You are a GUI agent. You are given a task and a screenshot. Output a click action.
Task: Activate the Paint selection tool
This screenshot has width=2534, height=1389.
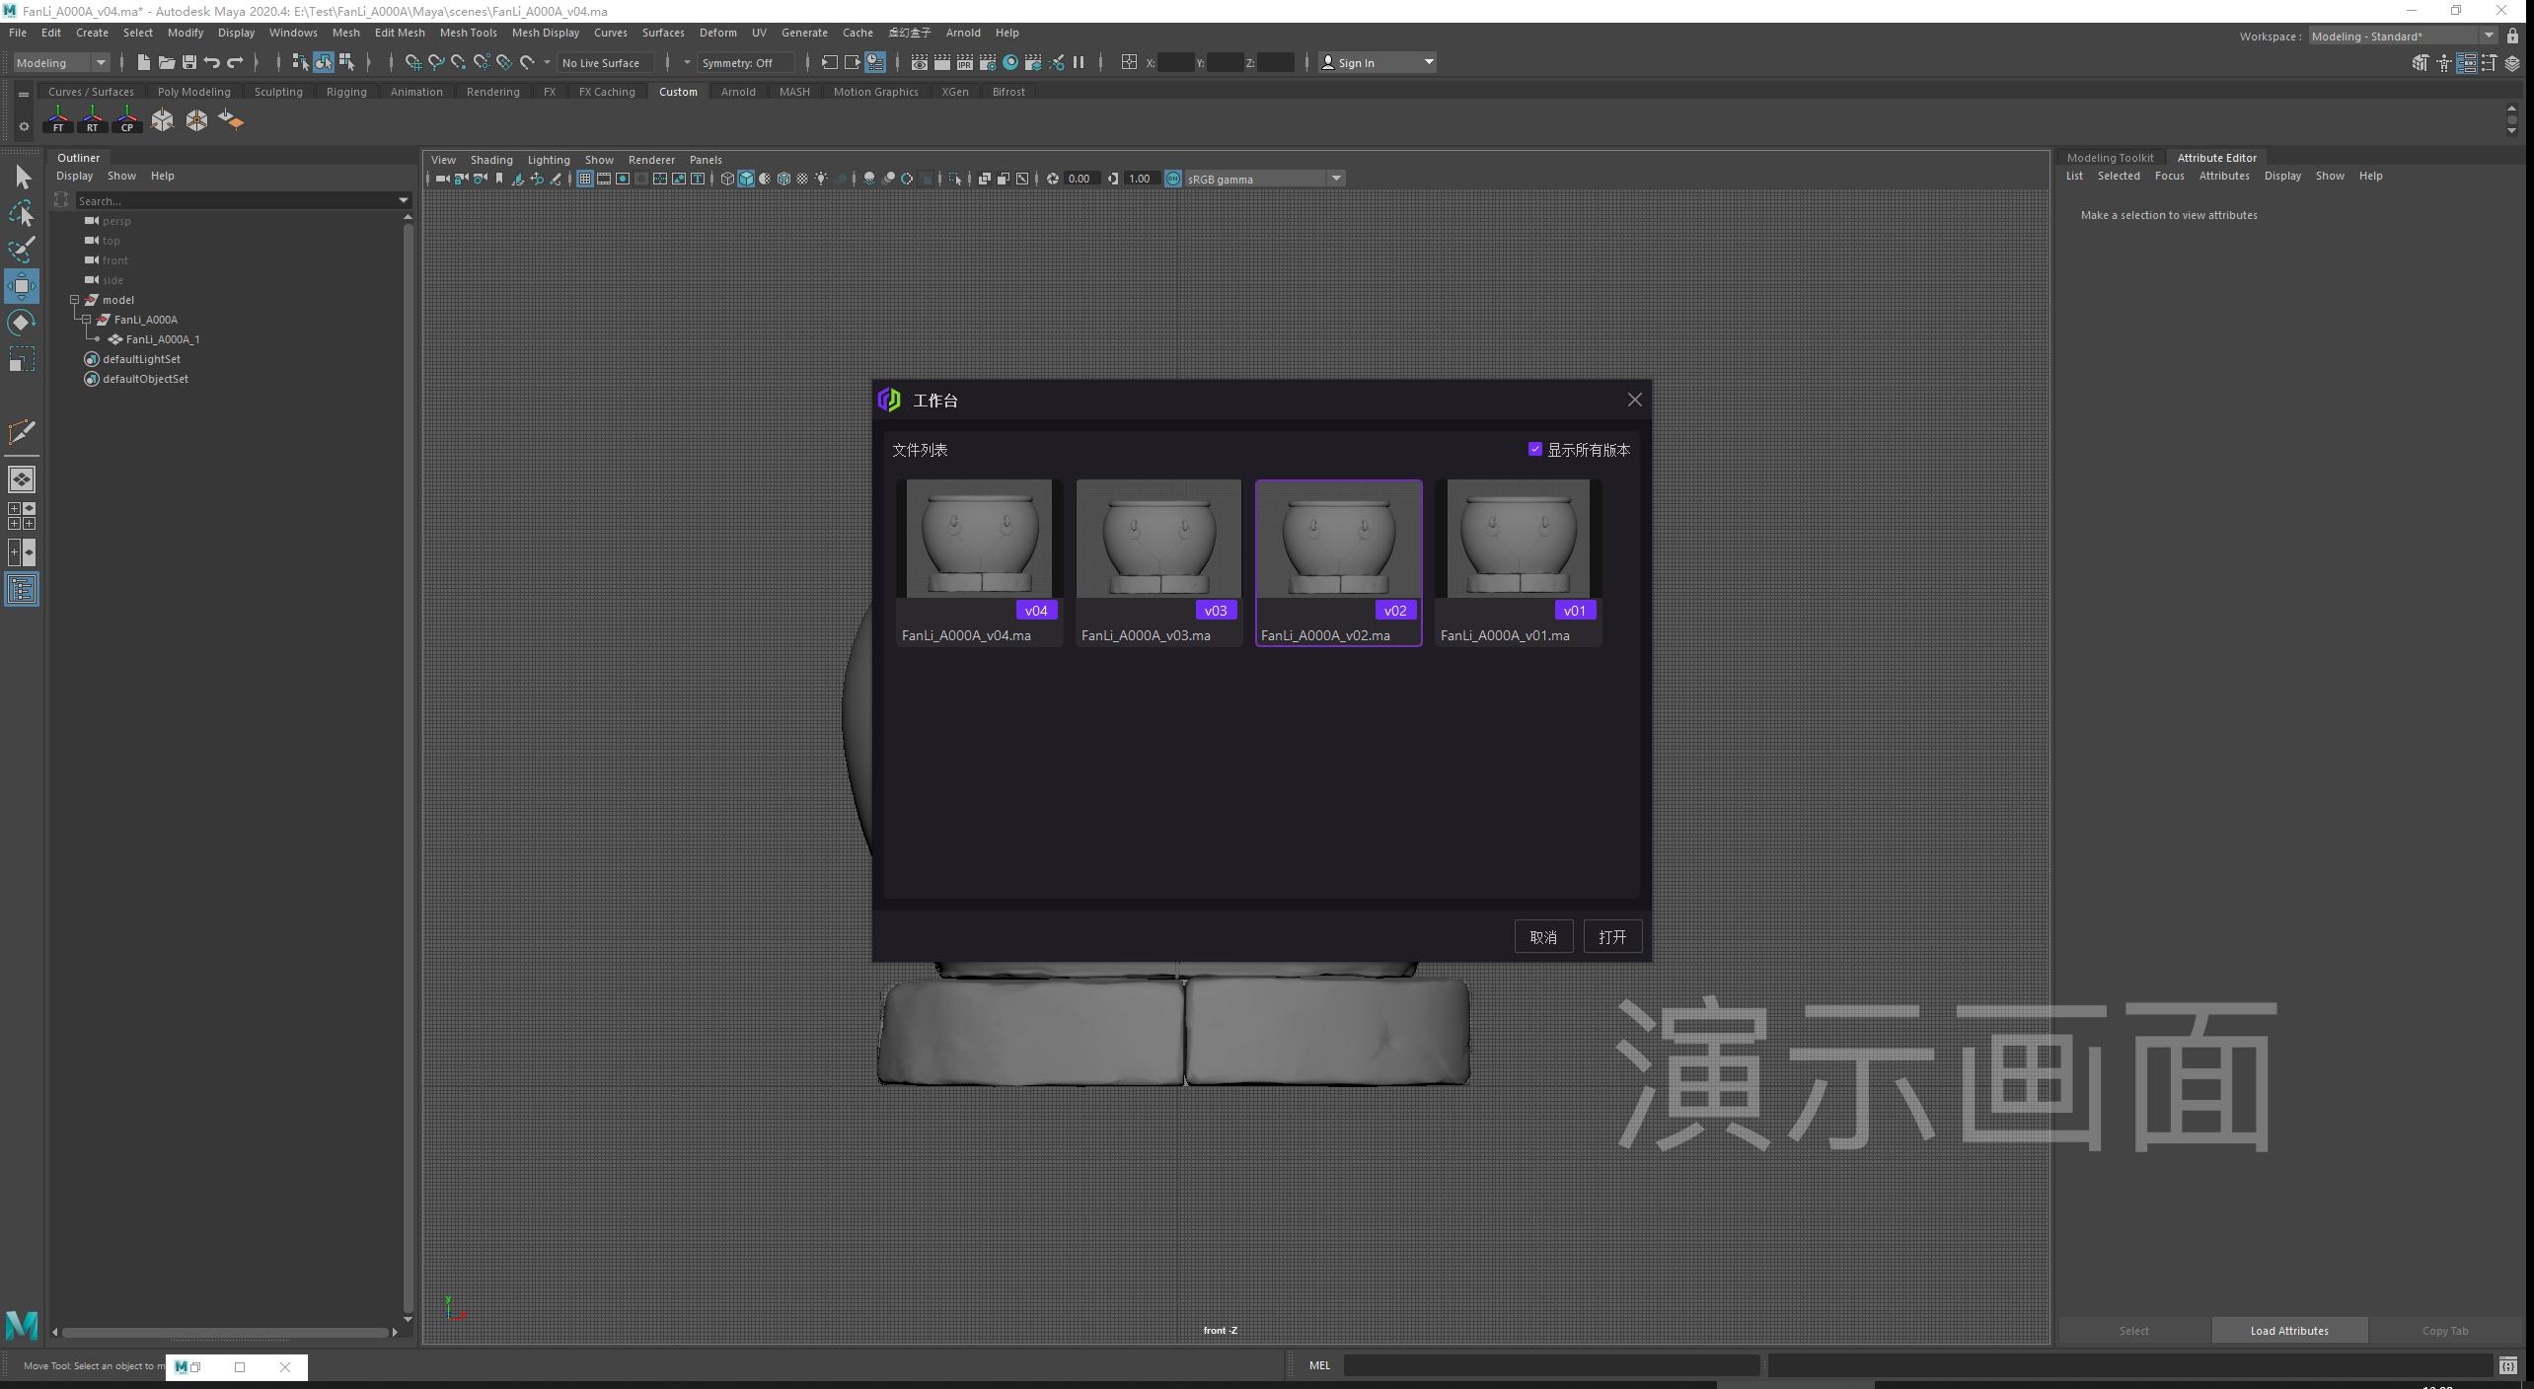point(22,250)
